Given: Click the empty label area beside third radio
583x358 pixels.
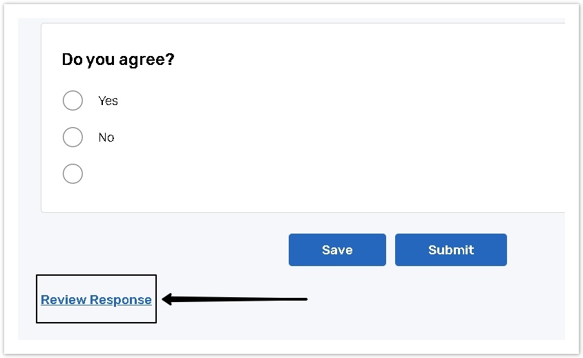Looking at the screenshot, I should click(111, 173).
